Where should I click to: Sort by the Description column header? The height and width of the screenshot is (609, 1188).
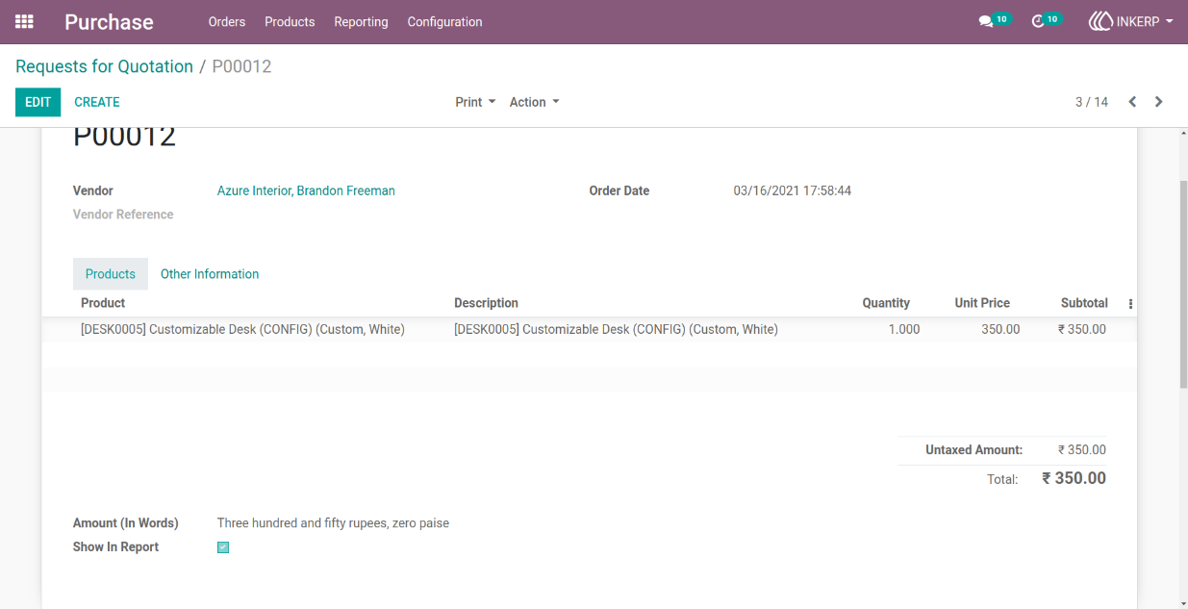coord(486,303)
